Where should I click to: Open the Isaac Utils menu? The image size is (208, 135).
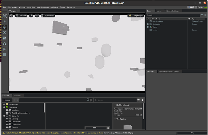[31, 7]
